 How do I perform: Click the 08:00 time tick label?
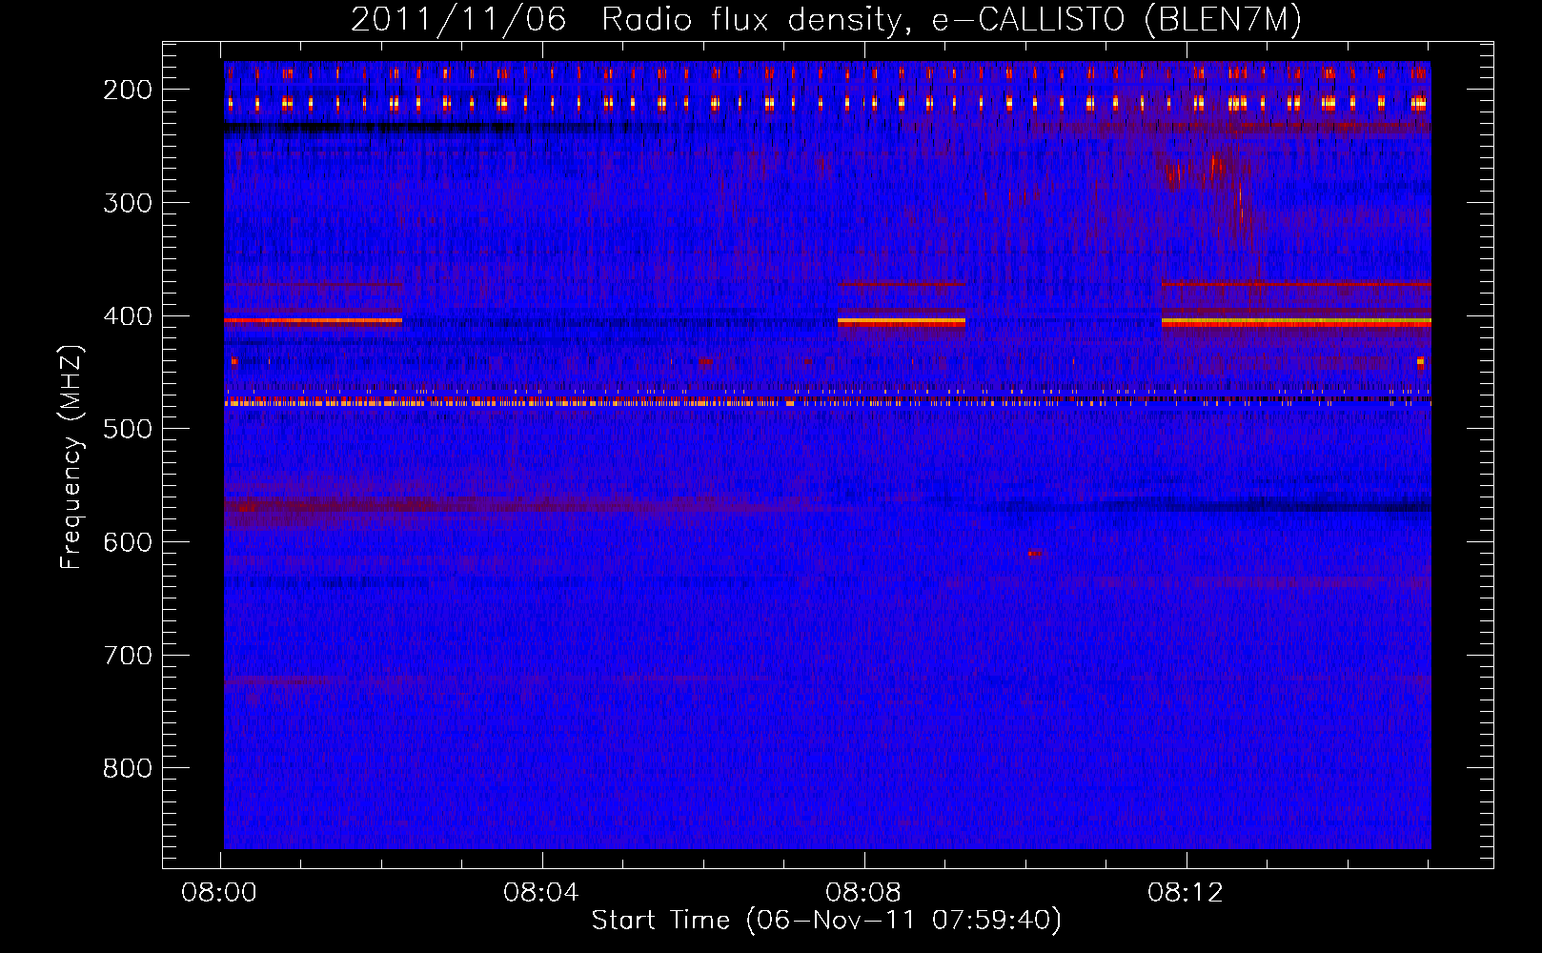pyautogui.click(x=220, y=893)
